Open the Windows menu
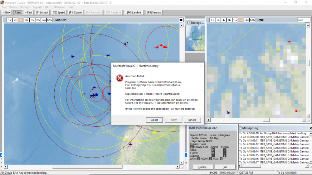 [x=60, y=7]
